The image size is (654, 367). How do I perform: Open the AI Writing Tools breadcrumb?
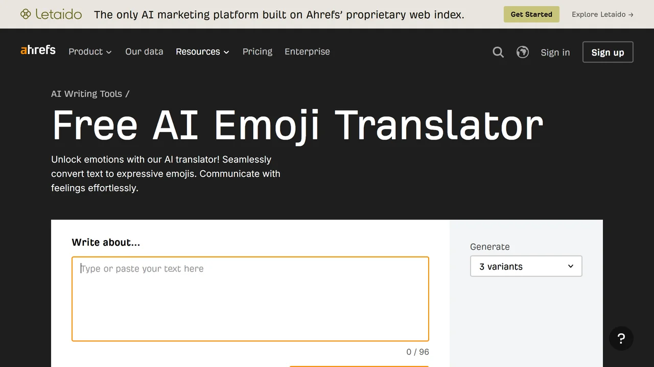click(x=86, y=94)
